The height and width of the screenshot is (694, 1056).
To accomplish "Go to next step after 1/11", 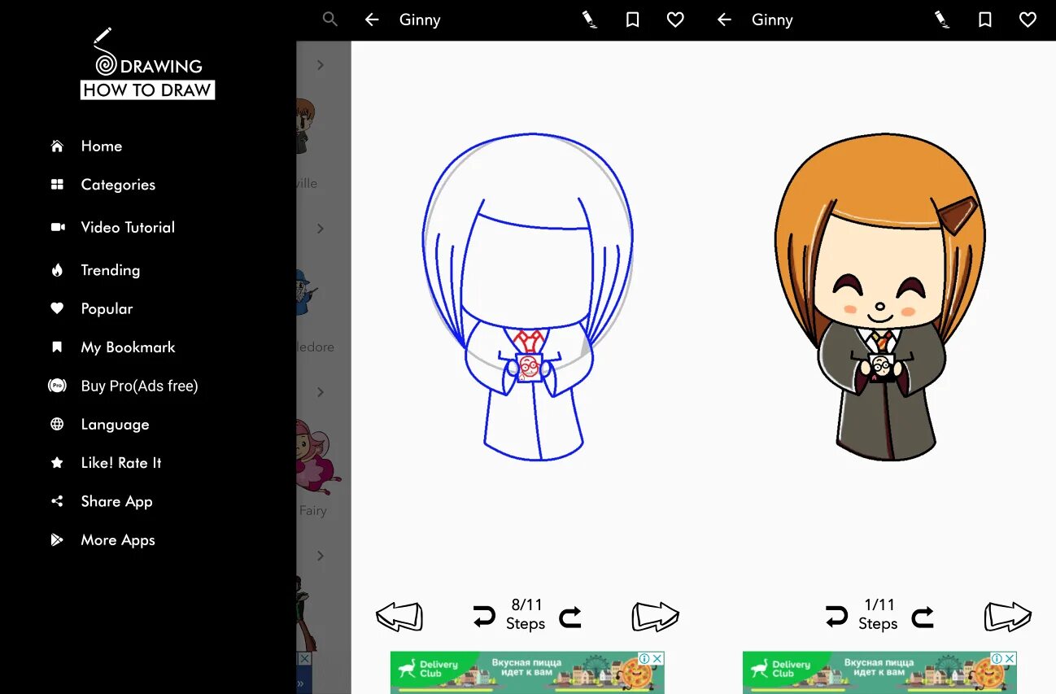I will 1008,617.
